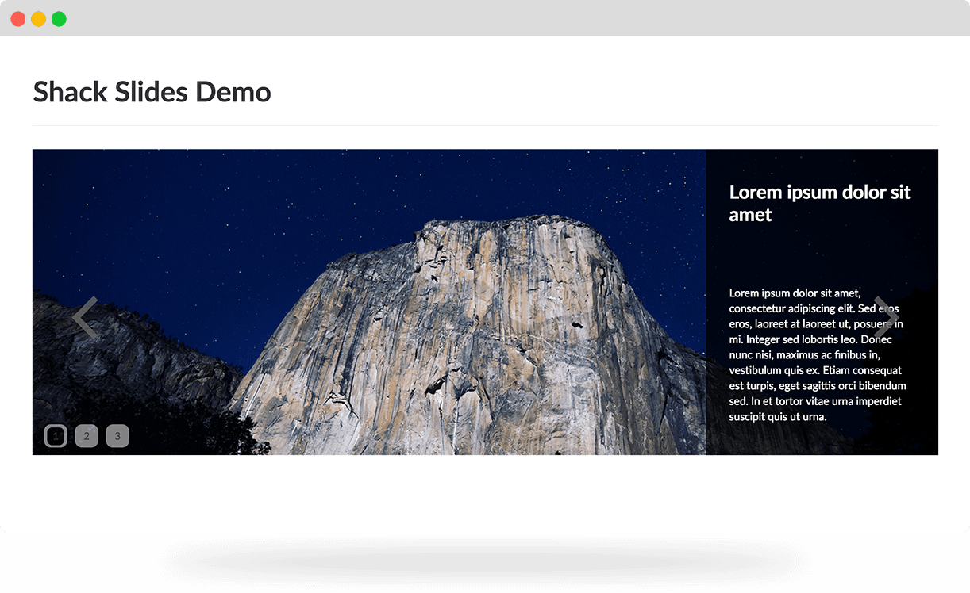Click the white space below the slideshow
The width and height of the screenshot is (970, 593).
(485, 492)
